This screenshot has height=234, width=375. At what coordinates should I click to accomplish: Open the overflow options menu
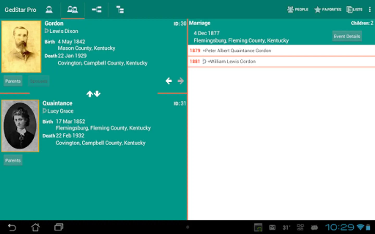(x=370, y=10)
